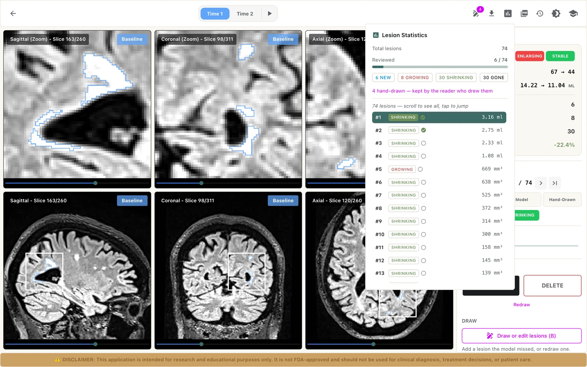The image size is (587, 367).
Task: Mark lesion #6 as reviewed
Action: click(423, 182)
